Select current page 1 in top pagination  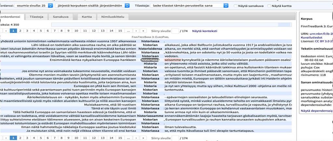coord(13,31)
